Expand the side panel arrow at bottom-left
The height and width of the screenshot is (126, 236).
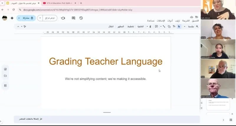[1, 121]
